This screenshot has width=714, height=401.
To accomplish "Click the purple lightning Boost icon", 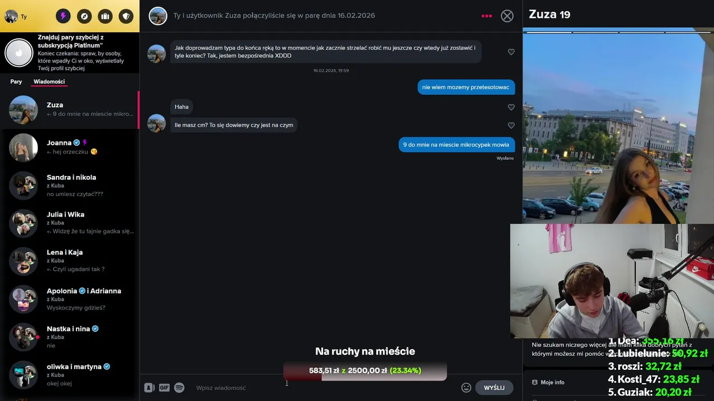I will 63,16.
